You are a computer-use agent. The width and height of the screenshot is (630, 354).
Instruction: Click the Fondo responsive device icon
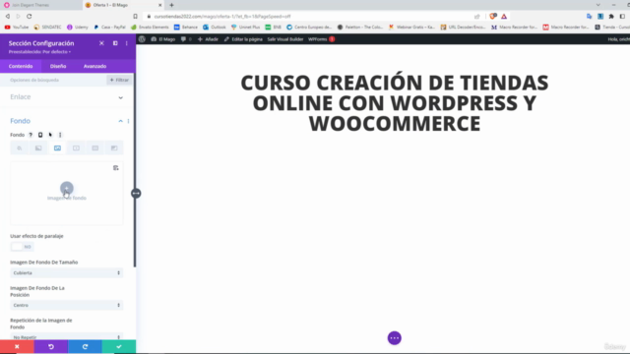coord(40,135)
